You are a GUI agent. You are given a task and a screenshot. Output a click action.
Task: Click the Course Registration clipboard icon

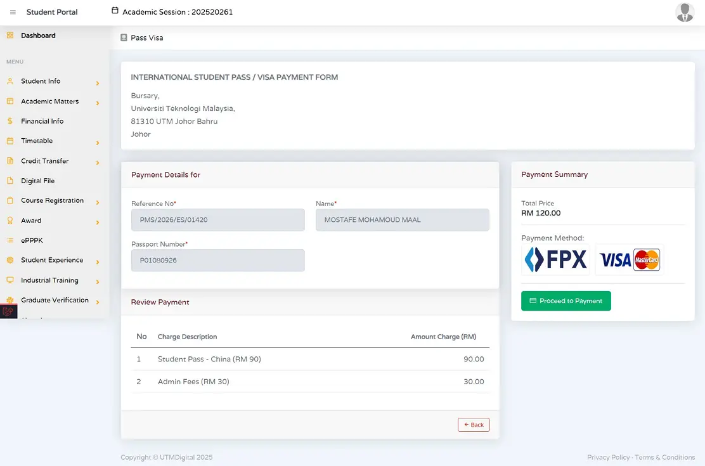point(10,200)
